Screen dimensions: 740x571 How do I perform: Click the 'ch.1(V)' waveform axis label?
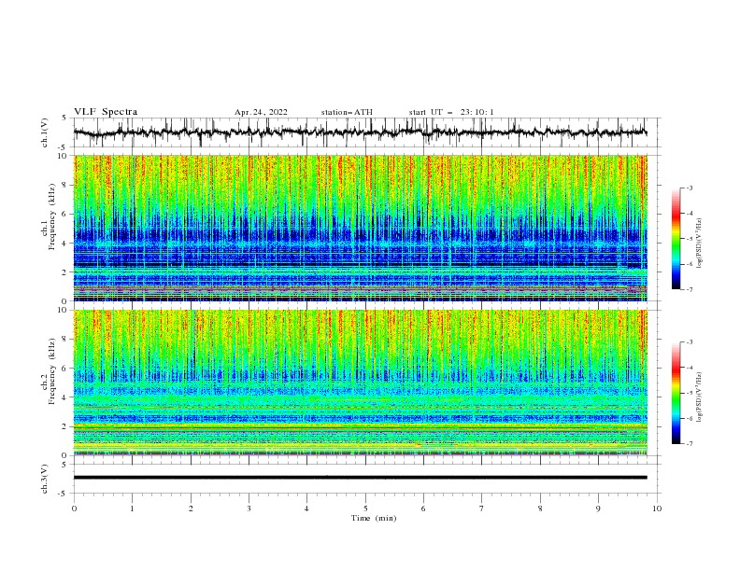tap(45, 132)
